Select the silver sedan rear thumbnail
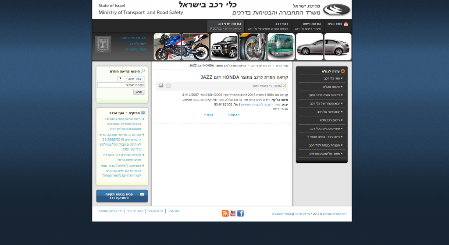Image resolution: width=449 pixels, height=245 pixels. [x=338, y=46]
